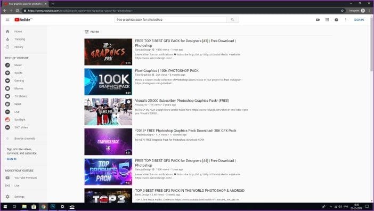Show hidden system tray icons
The image size is (374, 211).
(x=331, y=207)
